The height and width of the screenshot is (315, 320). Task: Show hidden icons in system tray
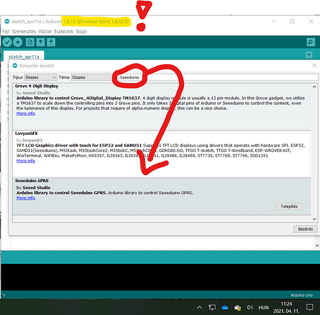(200, 307)
